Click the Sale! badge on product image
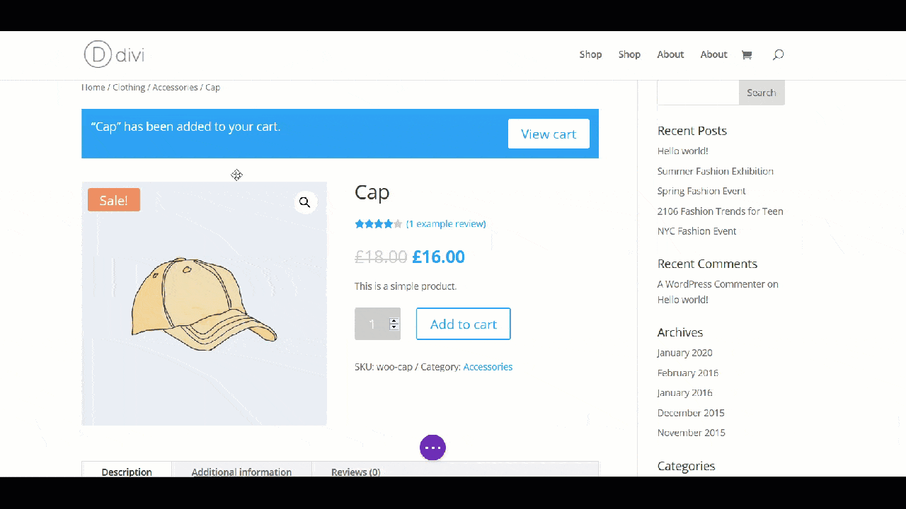The height and width of the screenshot is (509, 906). pyautogui.click(x=114, y=200)
